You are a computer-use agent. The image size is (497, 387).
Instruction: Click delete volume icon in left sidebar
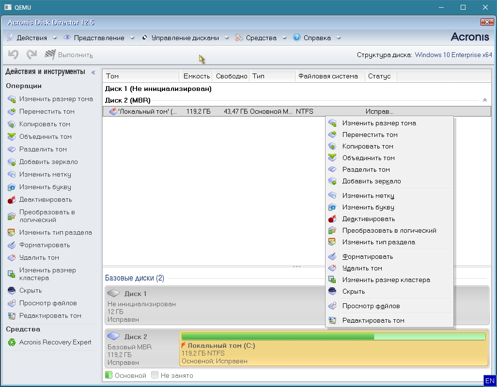pyautogui.click(x=12, y=257)
